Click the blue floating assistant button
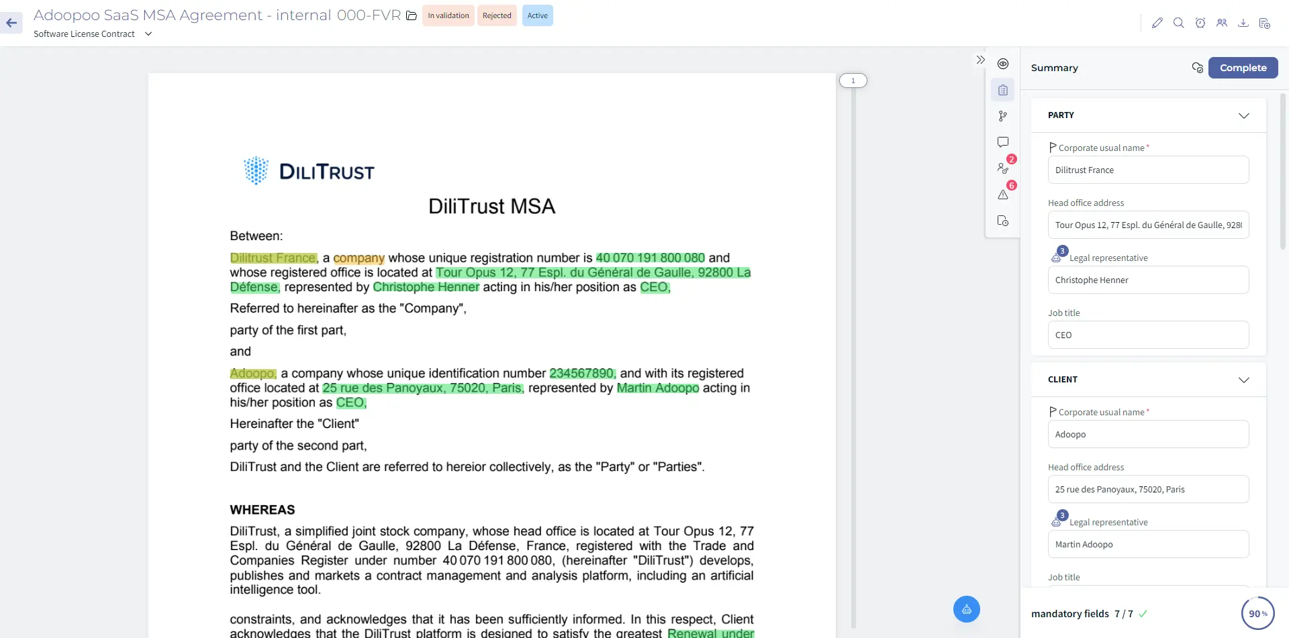 (967, 609)
